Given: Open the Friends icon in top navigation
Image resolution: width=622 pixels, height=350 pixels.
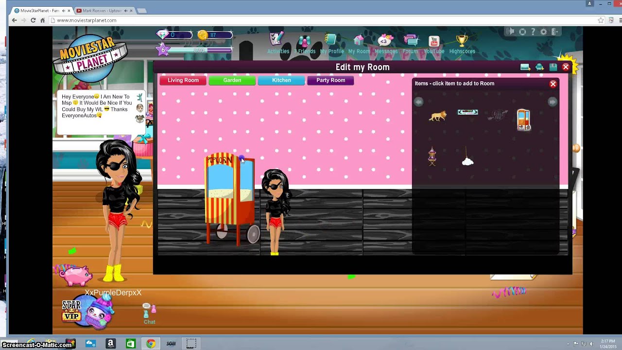Looking at the screenshot, I should pos(305,41).
